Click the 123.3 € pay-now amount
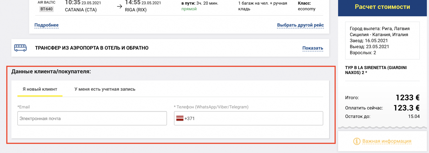Viewport: 429px width, 153px height. [406, 108]
